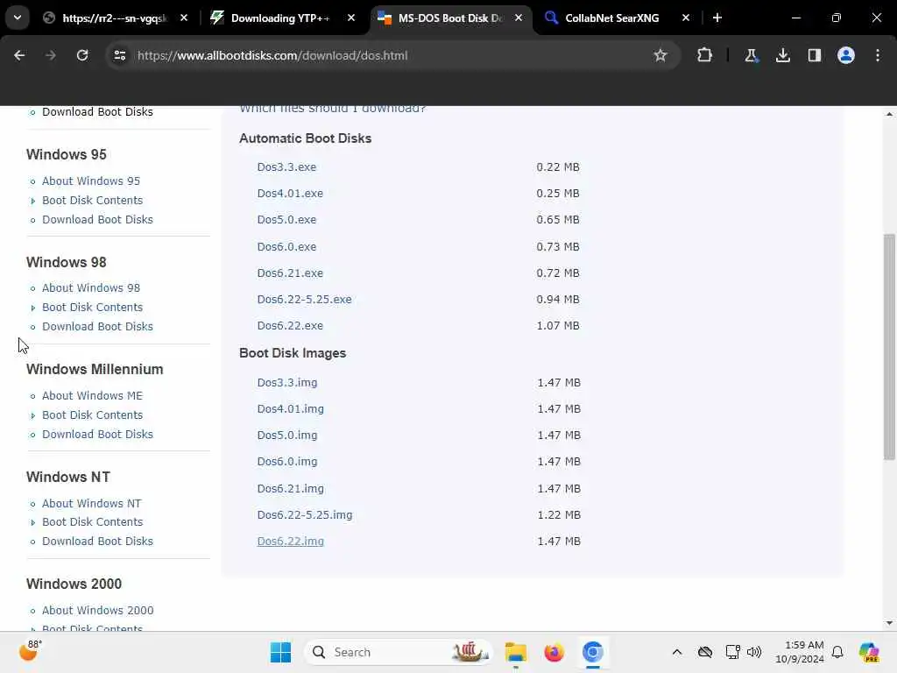
Task: Download Dos3.3.exe
Action: [x=286, y=167]
